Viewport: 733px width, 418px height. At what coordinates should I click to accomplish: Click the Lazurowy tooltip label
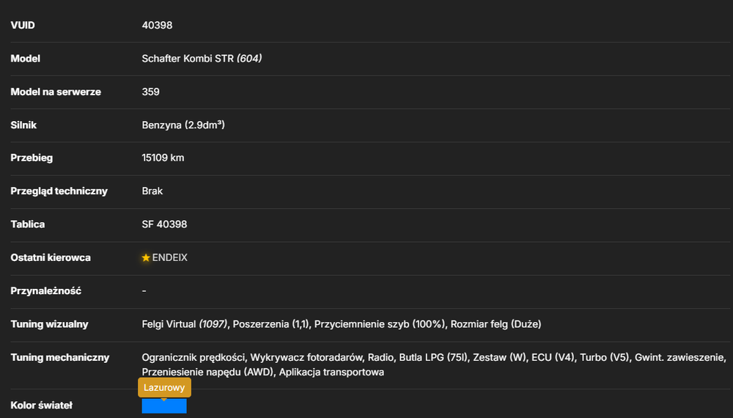[x=164, y=388]
